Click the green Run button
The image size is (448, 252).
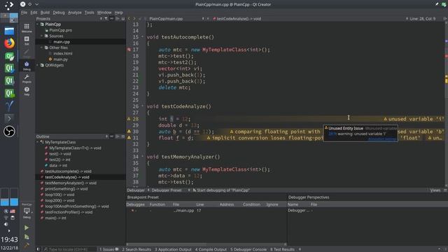[27, 227]
